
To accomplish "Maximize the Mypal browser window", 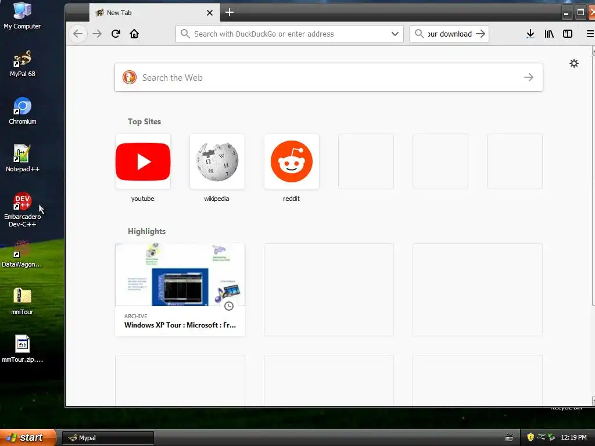I will [580, 13].
